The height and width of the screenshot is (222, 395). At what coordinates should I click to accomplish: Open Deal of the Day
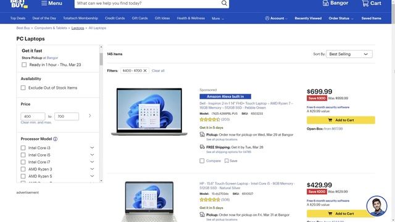point(44,18)
